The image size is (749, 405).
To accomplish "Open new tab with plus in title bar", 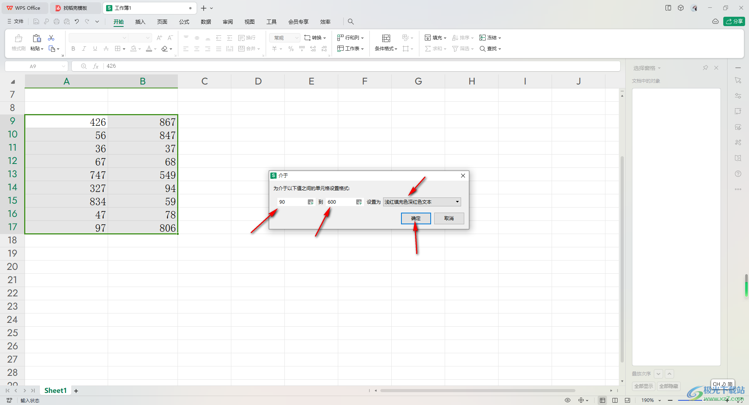I will (204, 8).
